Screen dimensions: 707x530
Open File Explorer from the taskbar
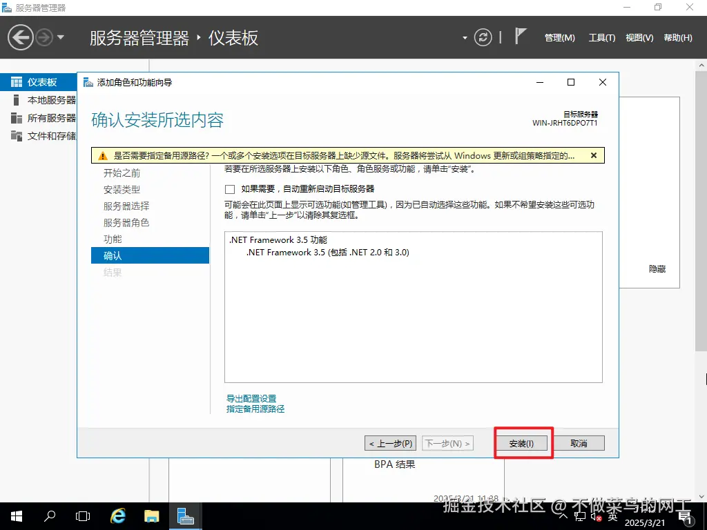tap(151, 516)
